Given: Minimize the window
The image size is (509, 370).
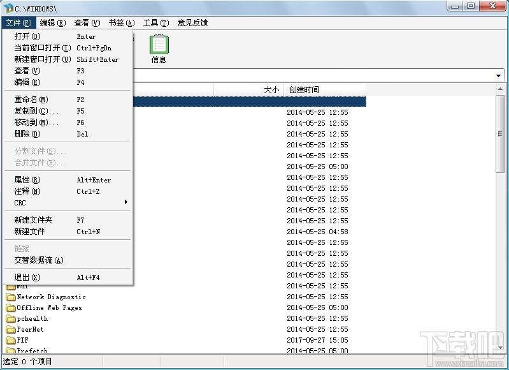Looking at the screenshot, I should [x=455, y=6].
